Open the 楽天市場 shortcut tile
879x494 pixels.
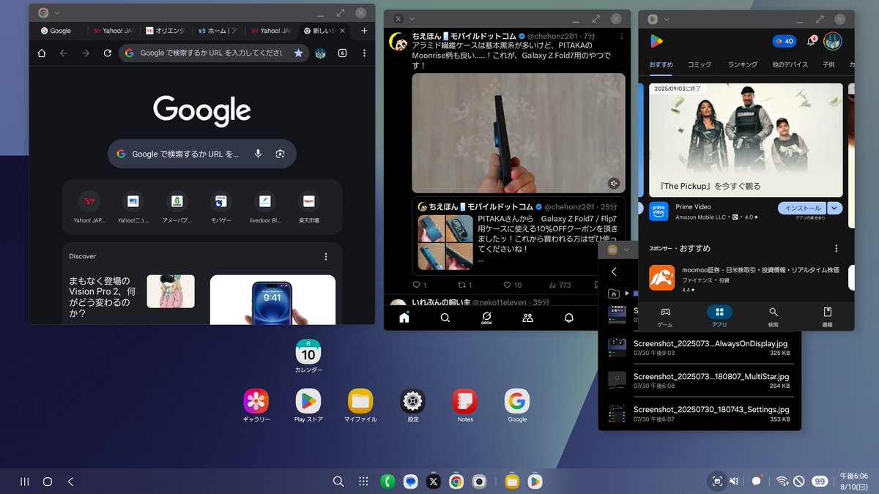pos(308,206)
